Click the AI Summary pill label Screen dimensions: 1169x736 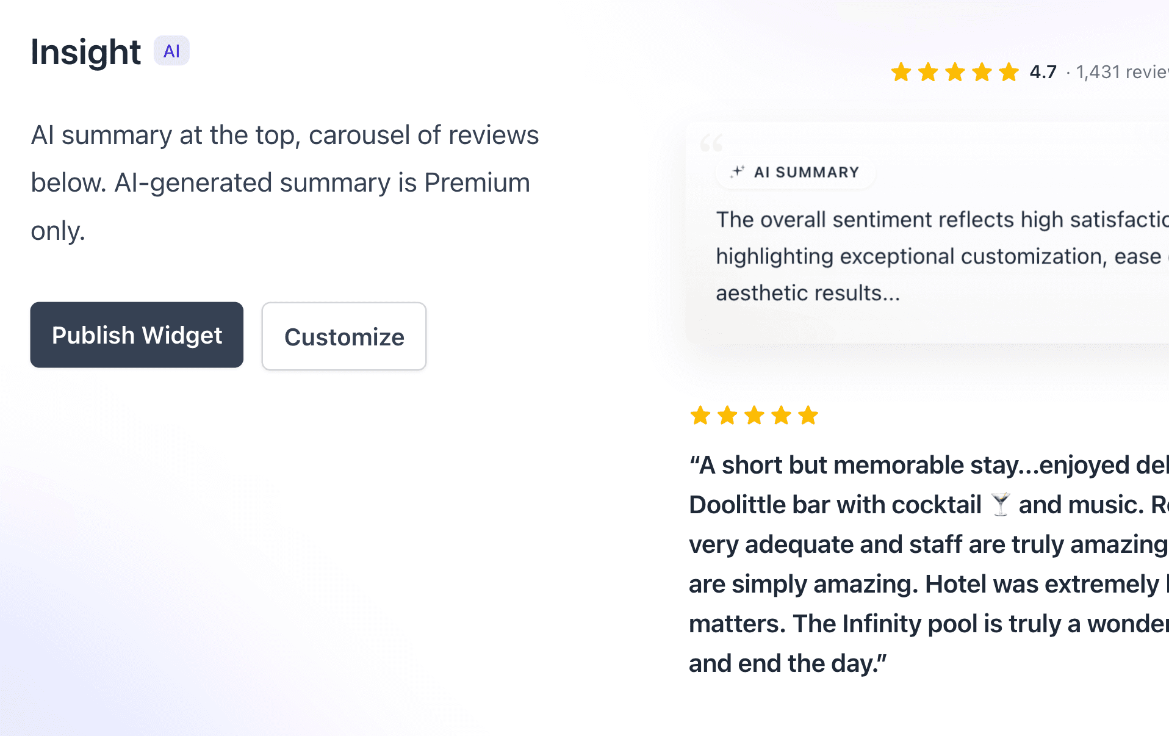[794, 171]
